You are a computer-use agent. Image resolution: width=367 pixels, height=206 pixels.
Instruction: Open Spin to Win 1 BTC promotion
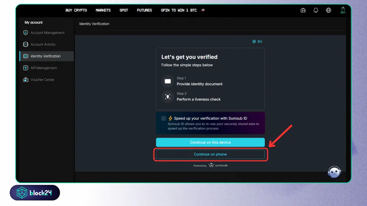point(179,10)
